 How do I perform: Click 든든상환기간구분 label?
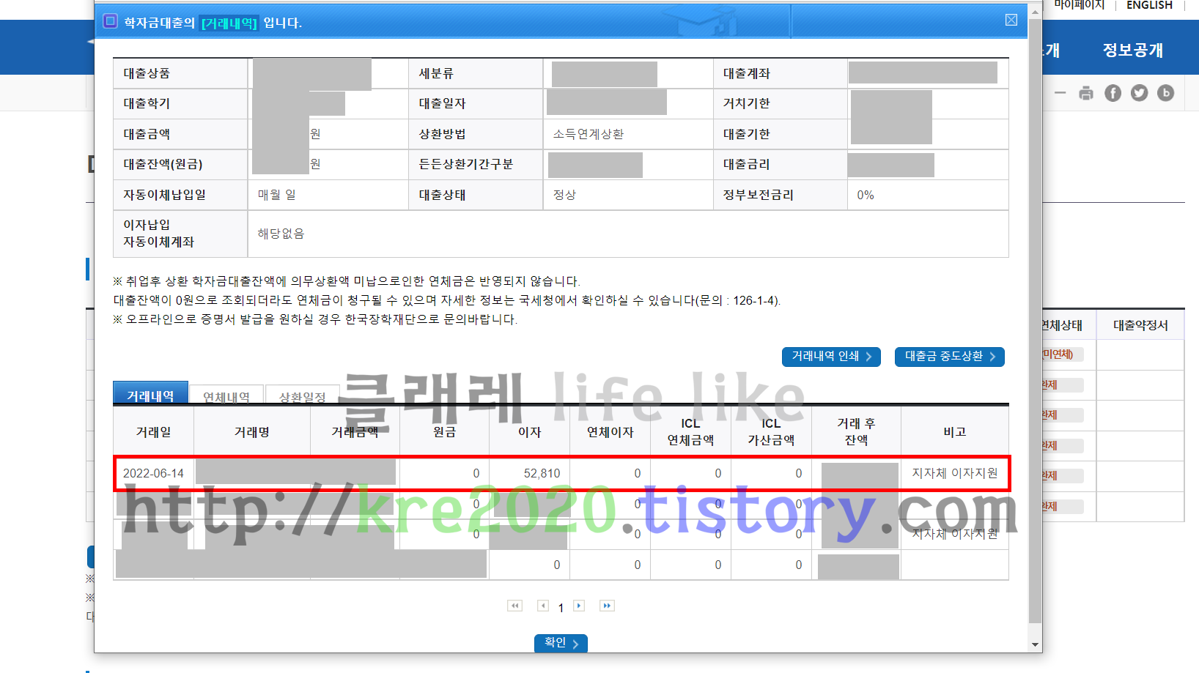(x=466, y=164)
